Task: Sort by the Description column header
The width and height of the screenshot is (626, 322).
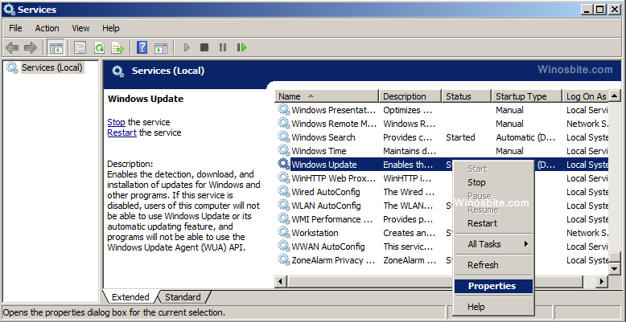Action: (x=410, y=96)
